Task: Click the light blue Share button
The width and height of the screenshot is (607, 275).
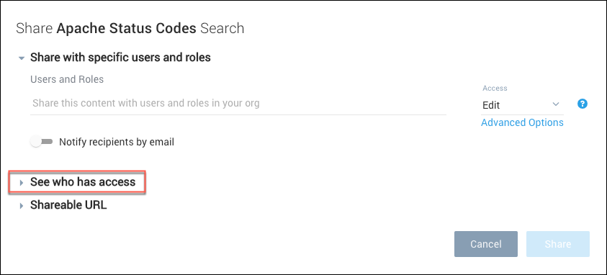Action: (558, 244)
